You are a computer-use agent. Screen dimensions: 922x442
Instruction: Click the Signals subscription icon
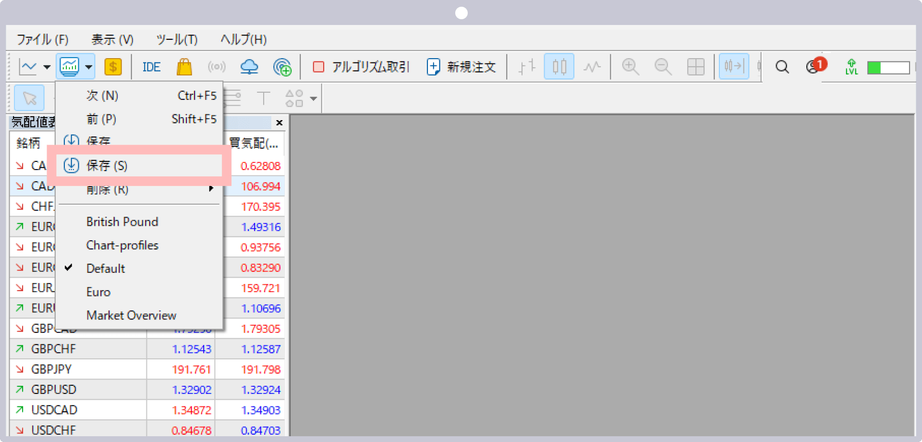coord(283,67)
